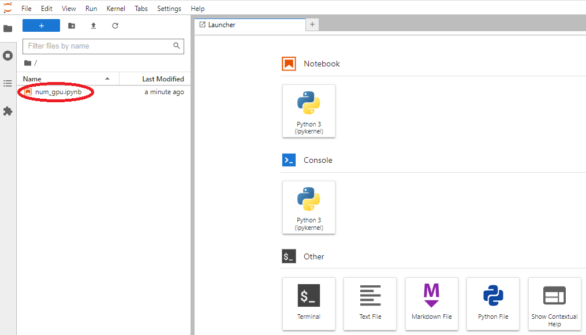
Task: Create a new Markdown File
Action: point(431,303)
